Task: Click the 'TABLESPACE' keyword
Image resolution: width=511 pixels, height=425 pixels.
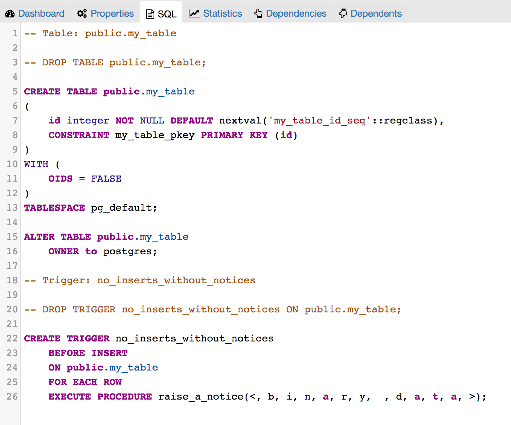Action: click(54, 208)
